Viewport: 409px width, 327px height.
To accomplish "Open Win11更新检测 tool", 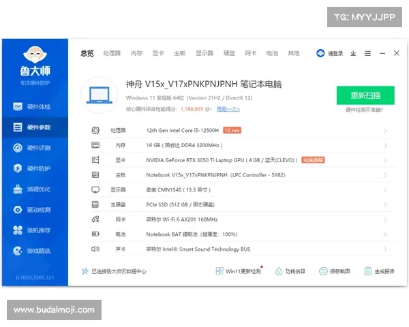I will click(239, 271).
